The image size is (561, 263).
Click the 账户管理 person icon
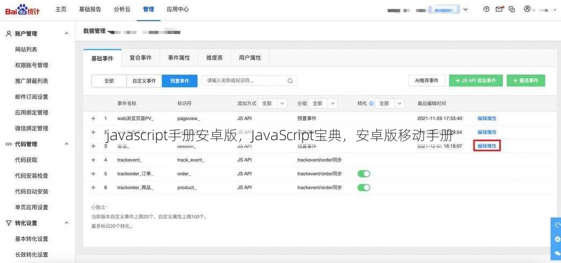[9, 34]
